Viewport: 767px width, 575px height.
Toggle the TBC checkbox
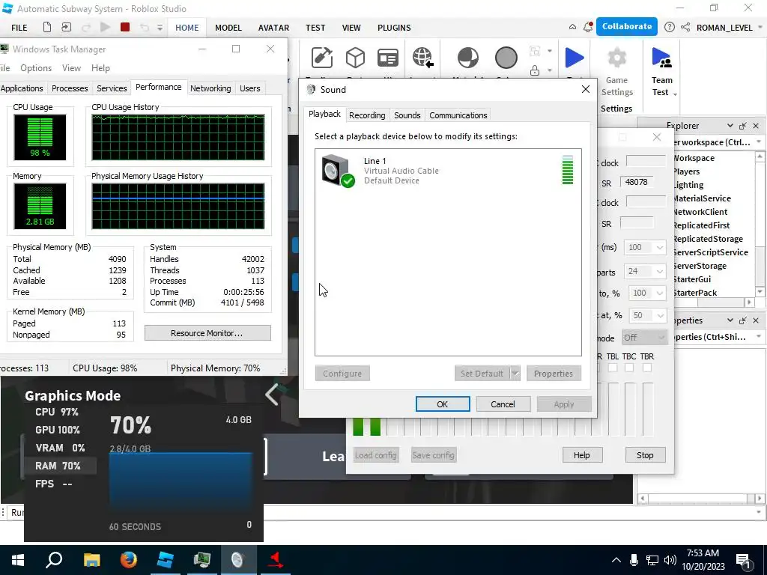629,368
